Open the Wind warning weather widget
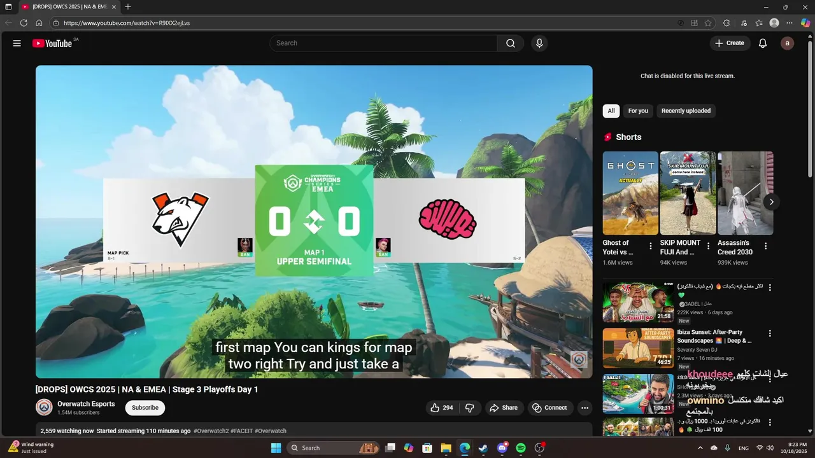Viewport: 815px width, 458px height. coord(32,448)
